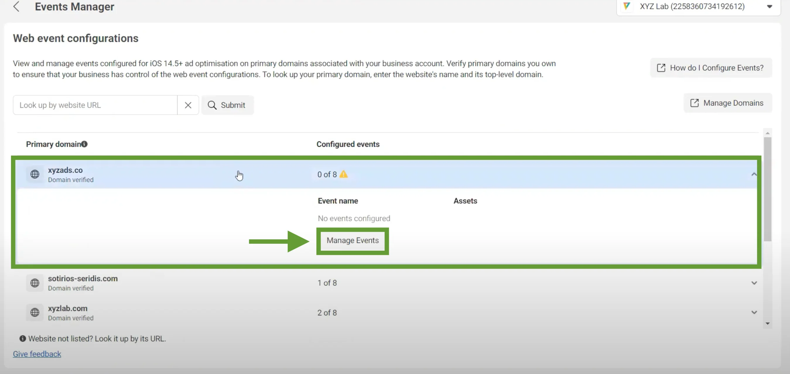The height and width of the screenshot is (374, 790).
Task: Click the globe icon for sotirios-seridis.com
Action: tap(35, 283)
